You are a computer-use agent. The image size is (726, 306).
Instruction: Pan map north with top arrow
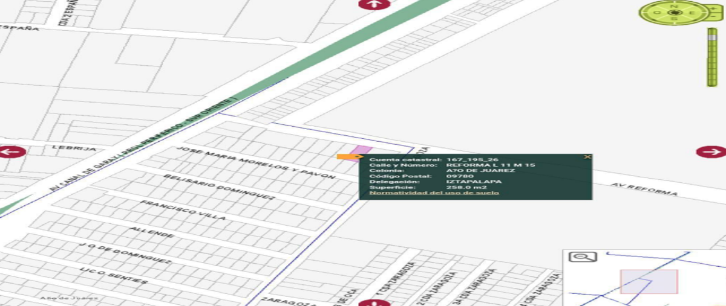pos(373,4)
